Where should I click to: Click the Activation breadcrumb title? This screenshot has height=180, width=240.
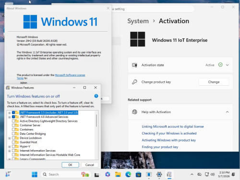tap(174, 21)
